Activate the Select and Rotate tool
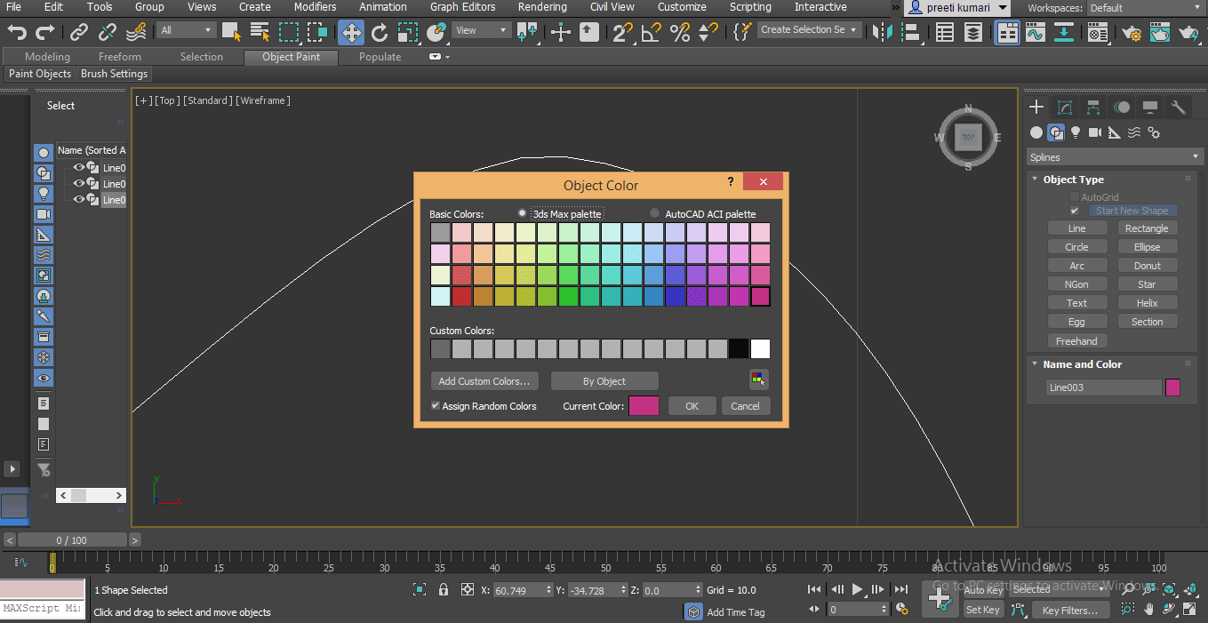 380,32
